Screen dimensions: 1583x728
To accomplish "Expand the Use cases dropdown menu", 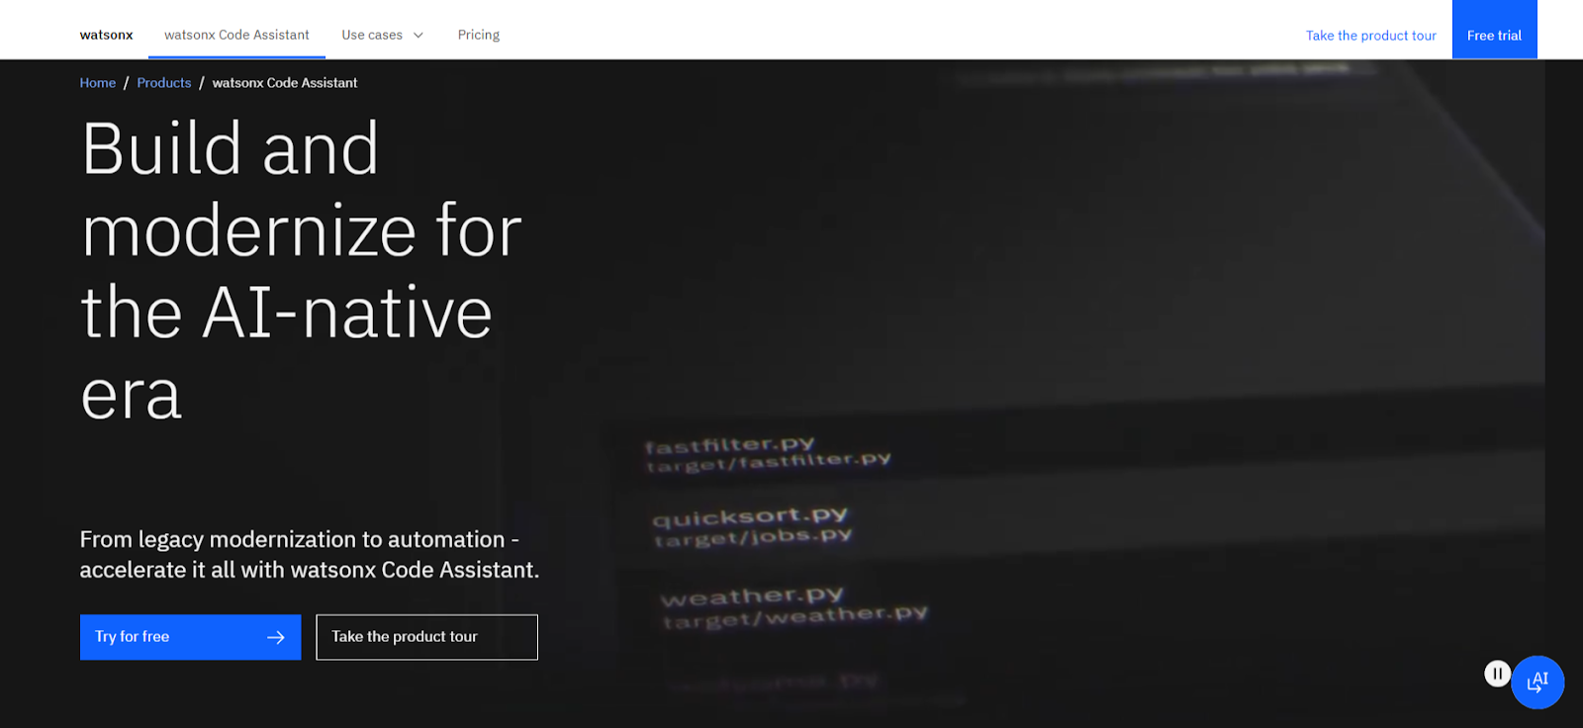I will click(383, 35).
